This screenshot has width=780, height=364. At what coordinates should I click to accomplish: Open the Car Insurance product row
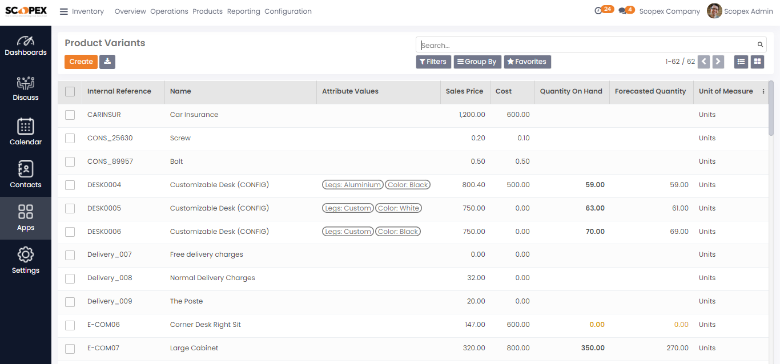tap(413, 115)
